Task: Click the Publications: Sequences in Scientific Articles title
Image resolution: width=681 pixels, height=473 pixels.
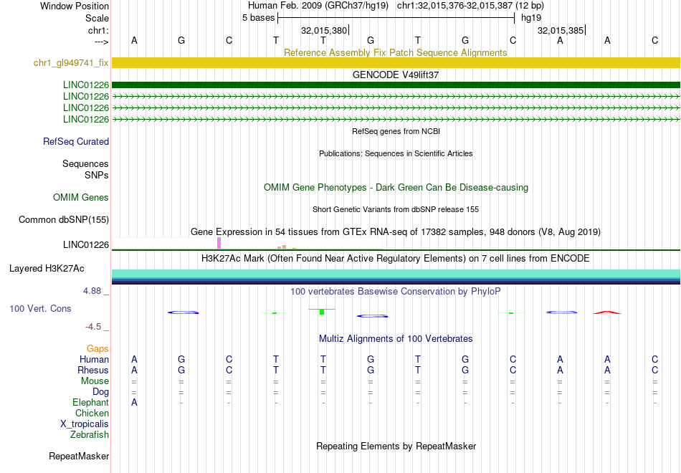Action: coord(396,153)
